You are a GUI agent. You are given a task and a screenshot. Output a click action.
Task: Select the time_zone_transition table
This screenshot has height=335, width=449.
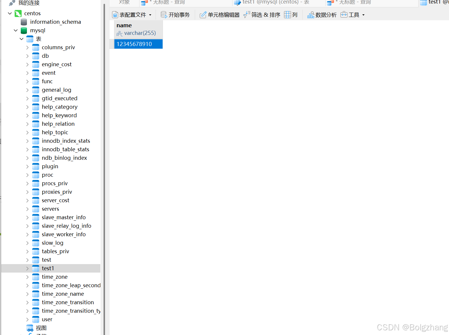pyautogui.click(x=68, y=302)
